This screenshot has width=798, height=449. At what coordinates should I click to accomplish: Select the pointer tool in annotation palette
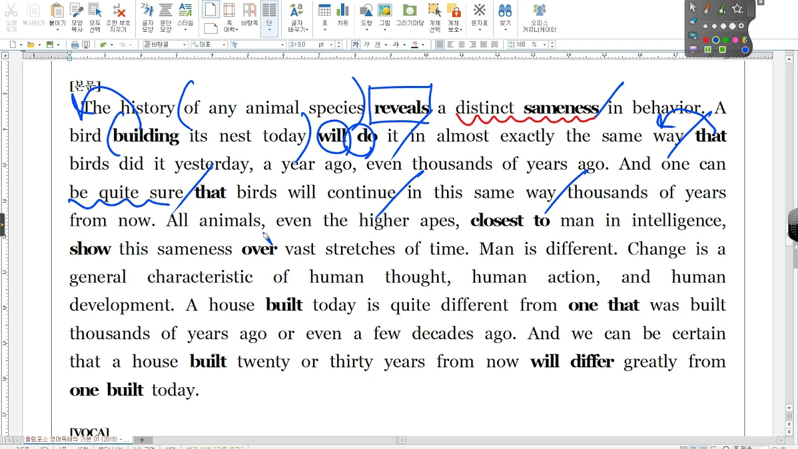(693, 7)
